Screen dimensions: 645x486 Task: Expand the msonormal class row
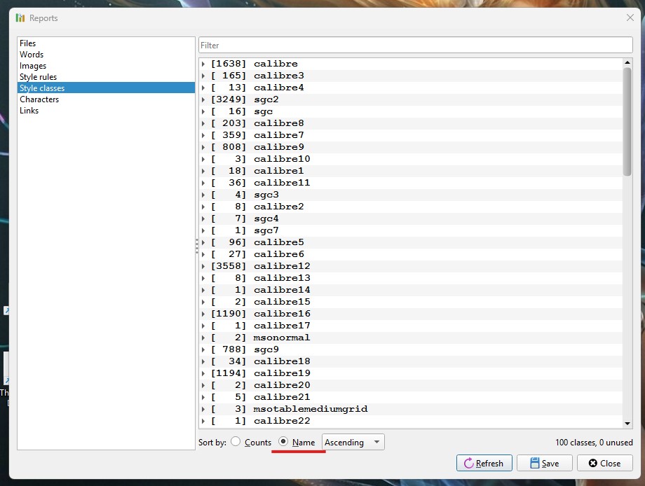tap(203, 338)
